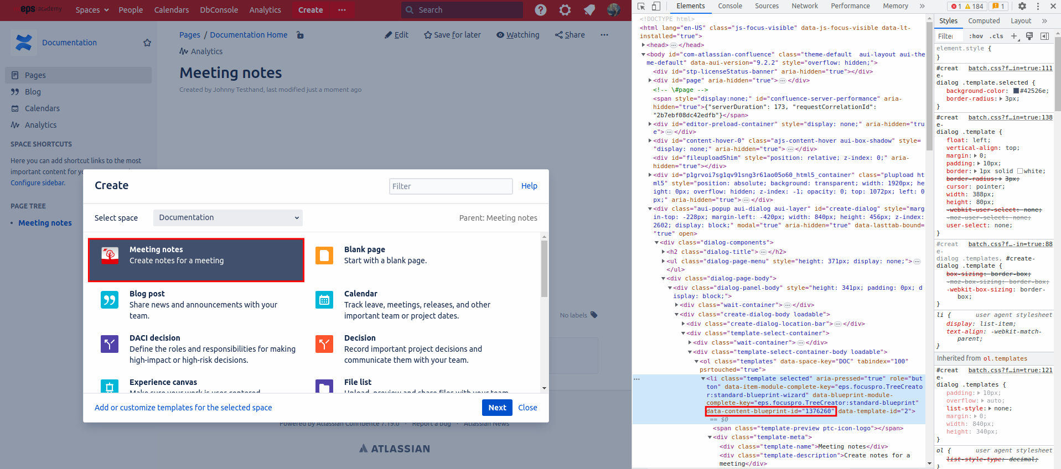Pick the Calendar template icon
Viewport: 1061px width, 469px height.
[x=324, y=300]
